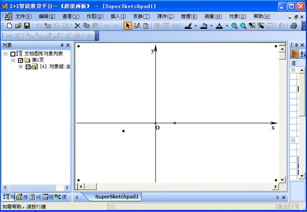
Task: Click the zoom in magnifier icon
Action: click(234, 26)
